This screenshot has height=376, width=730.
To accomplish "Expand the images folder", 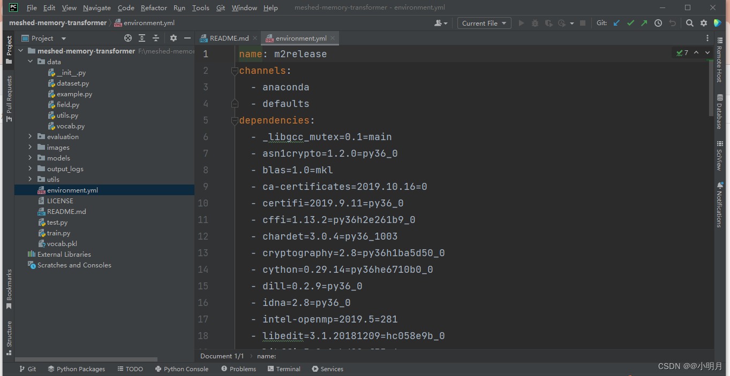I will (30, 147).
